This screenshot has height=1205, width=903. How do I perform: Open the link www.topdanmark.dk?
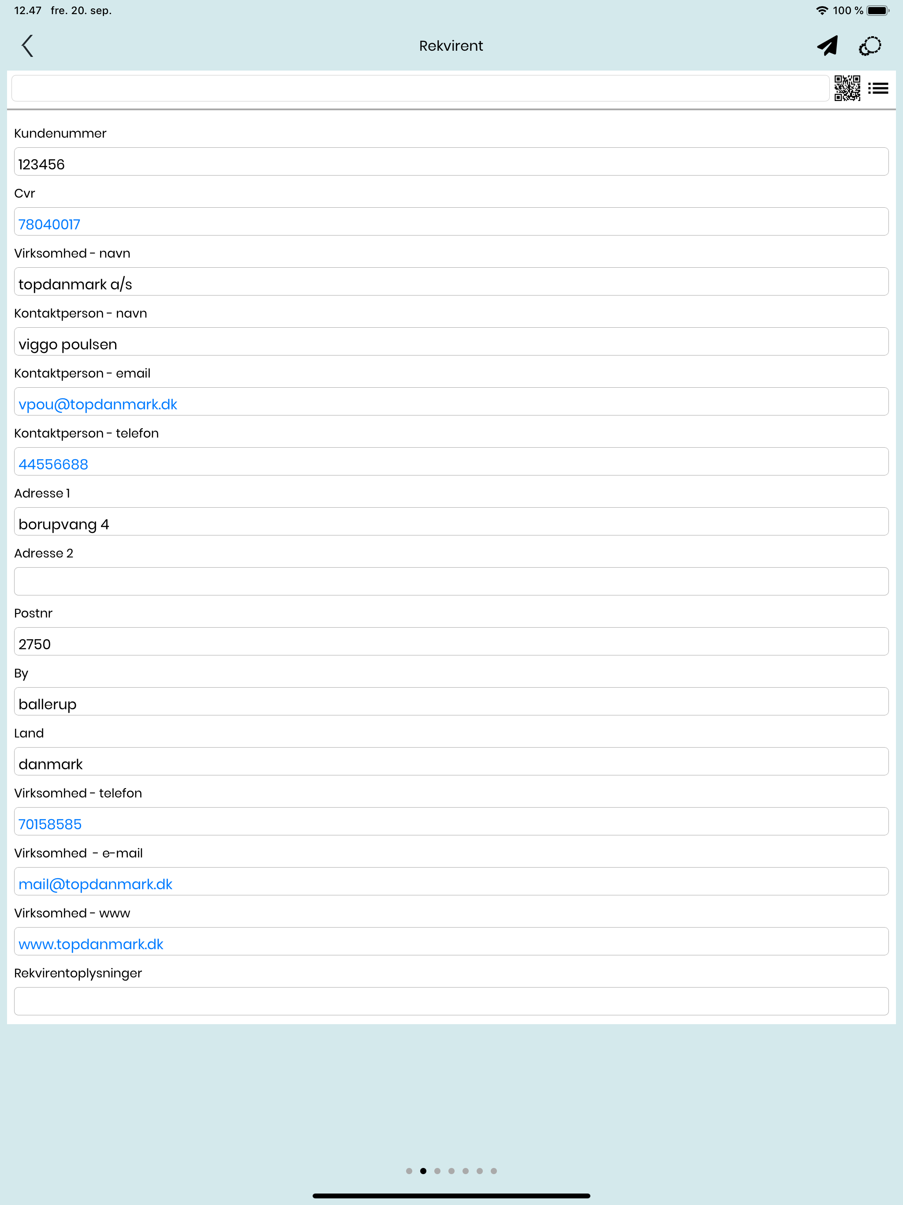click(x=91, y=944)
